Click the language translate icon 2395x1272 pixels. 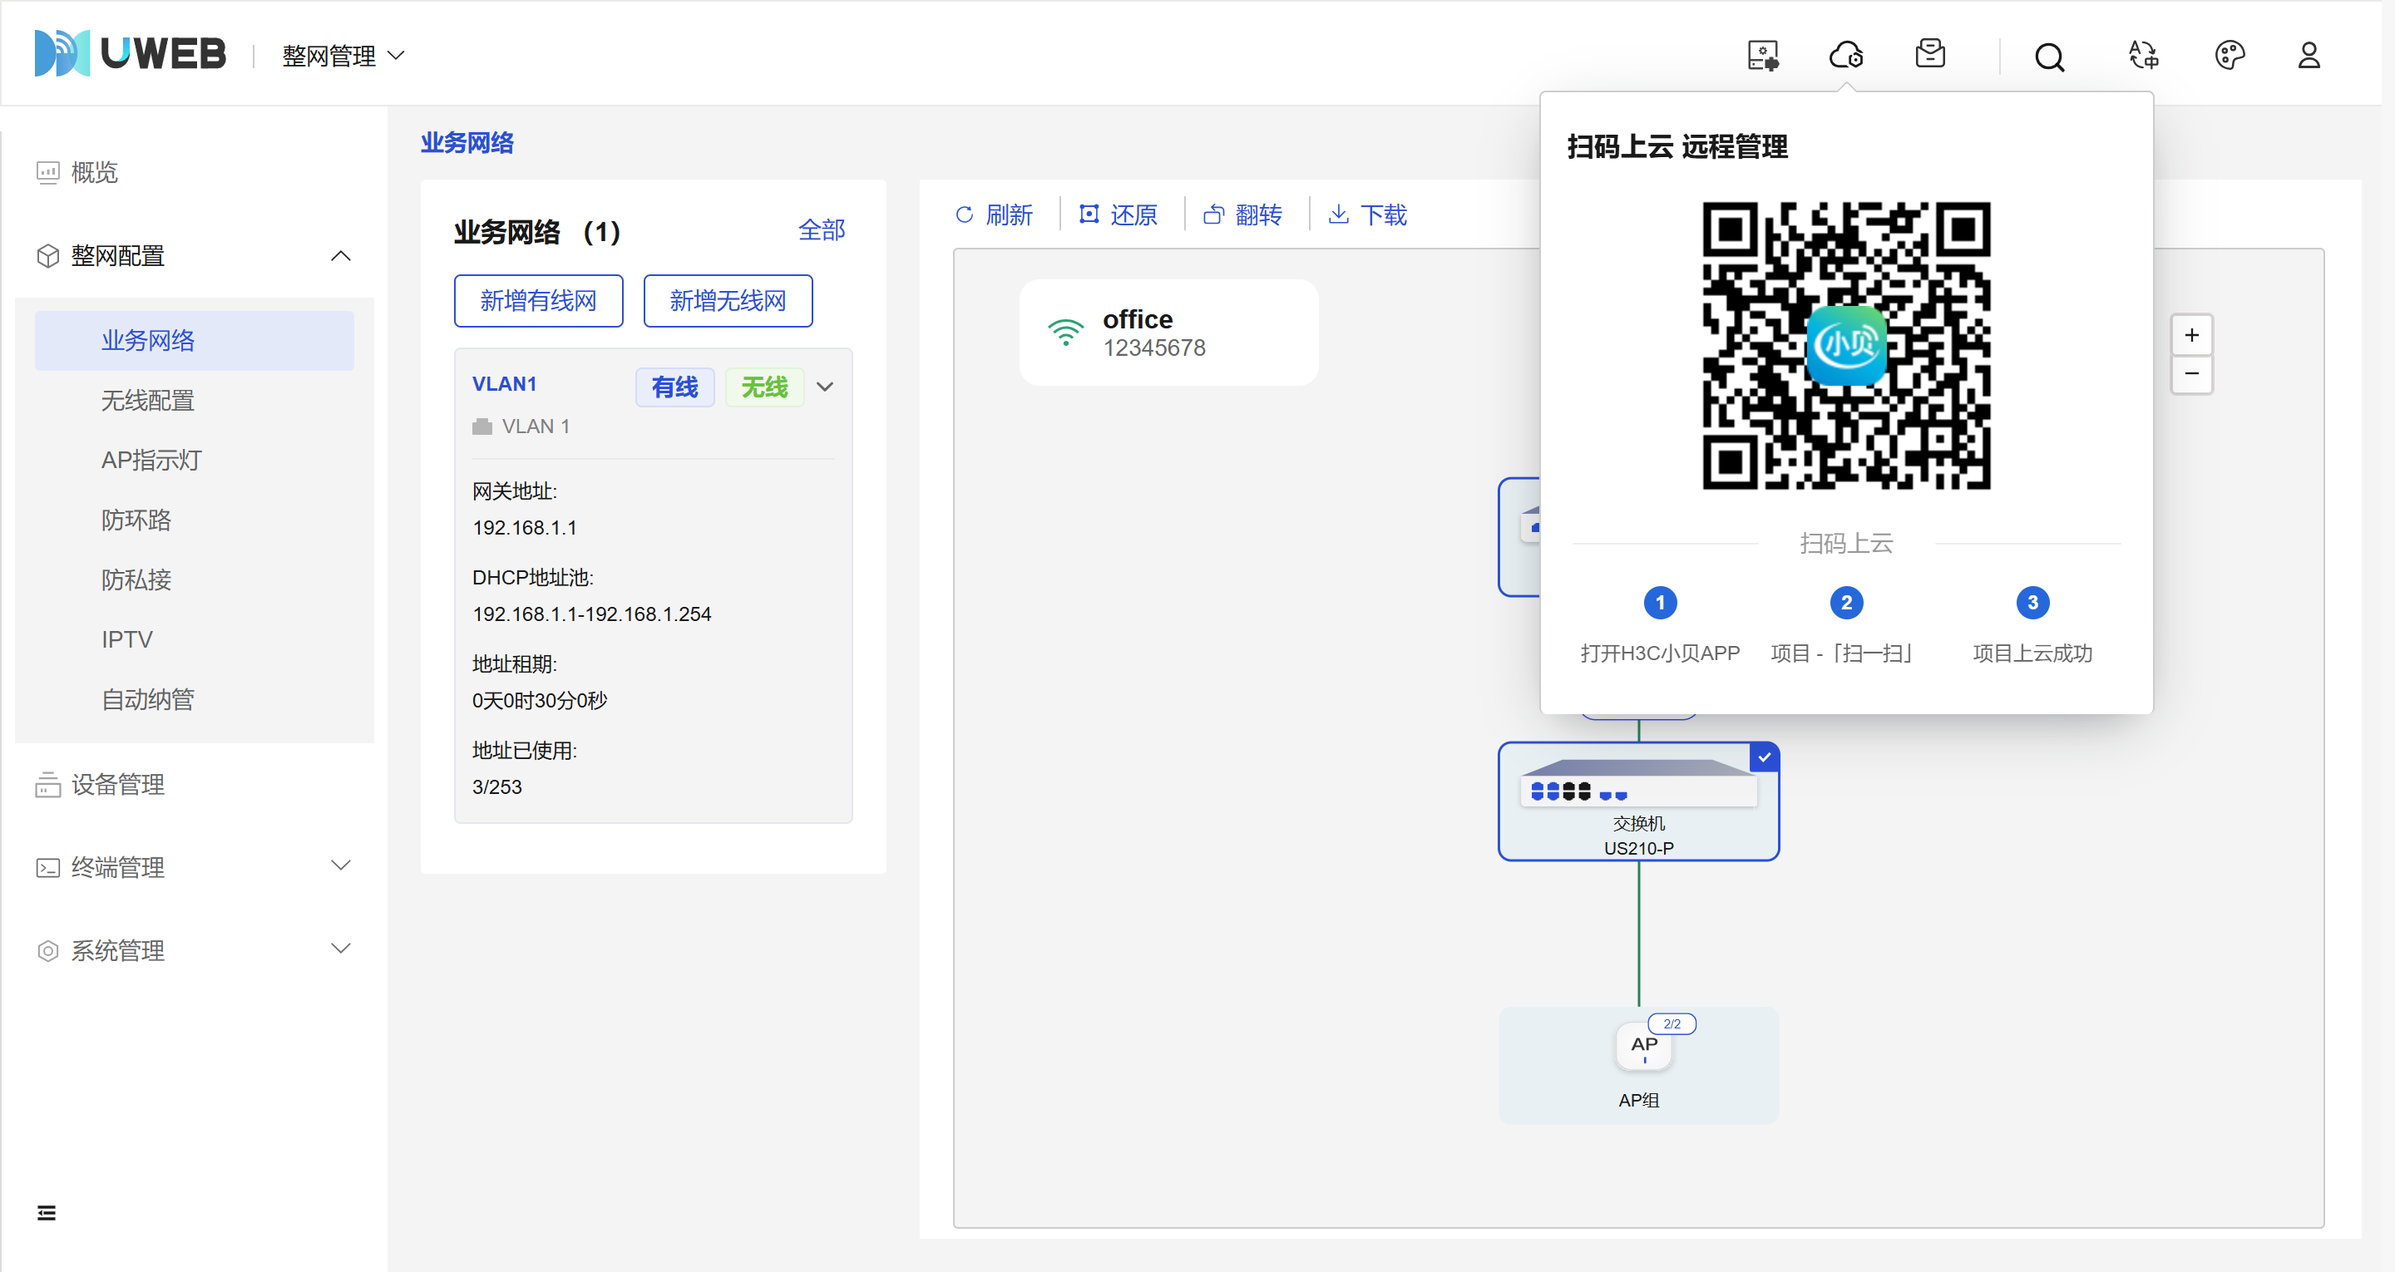click(2143, 56)
